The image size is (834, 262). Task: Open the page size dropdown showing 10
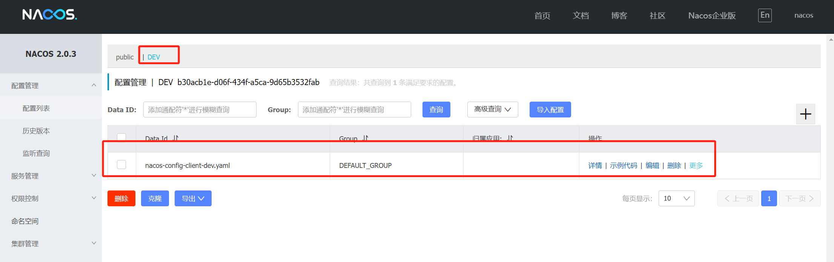[676, 198]
